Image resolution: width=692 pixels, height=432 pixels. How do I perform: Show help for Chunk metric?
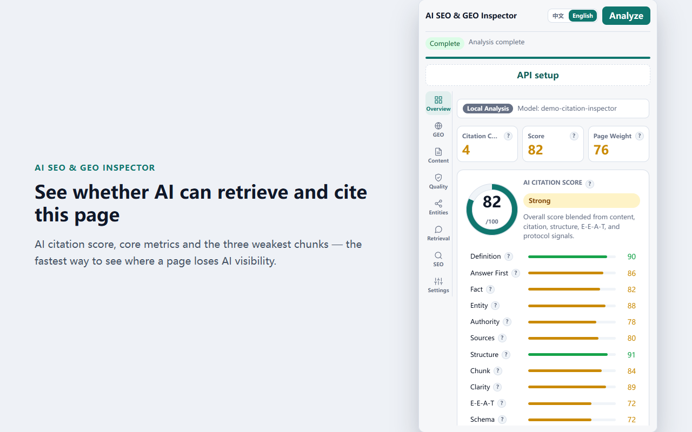pos(498,371)
